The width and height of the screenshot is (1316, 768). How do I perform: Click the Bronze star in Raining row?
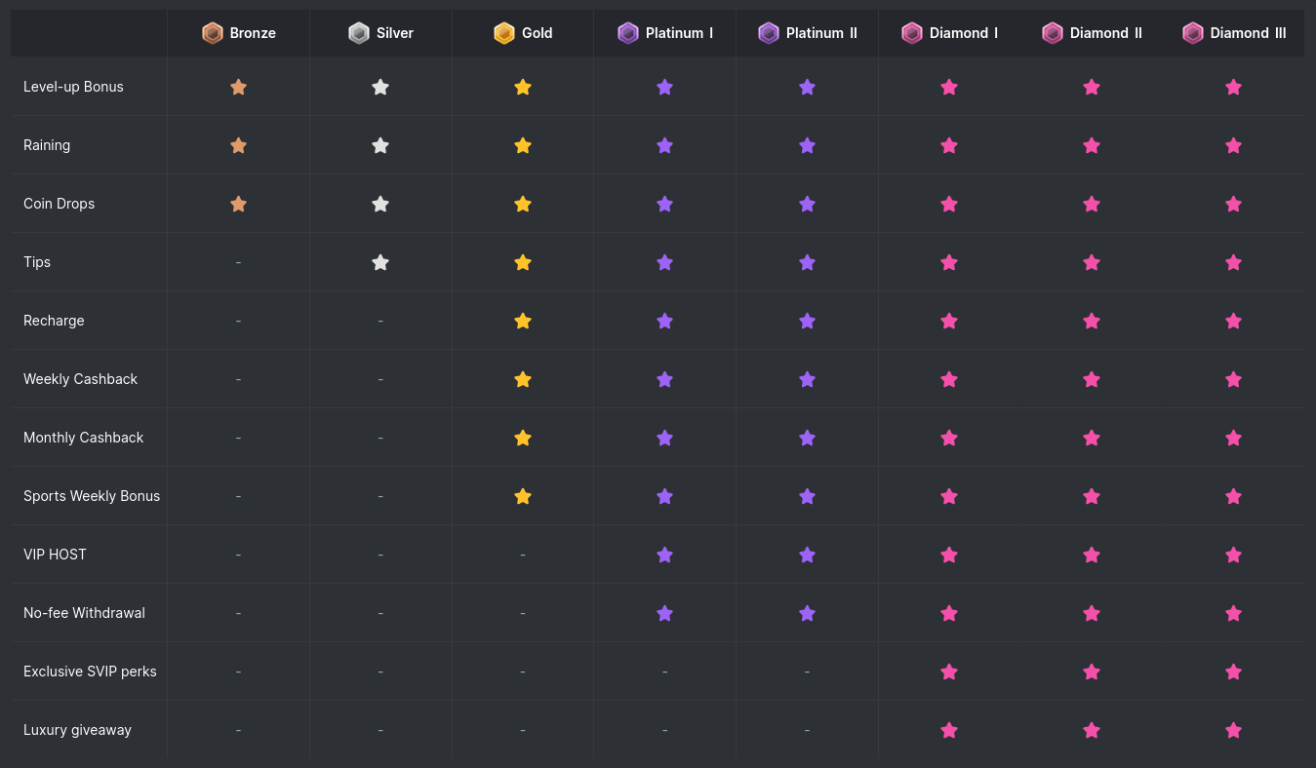(238, 145)
